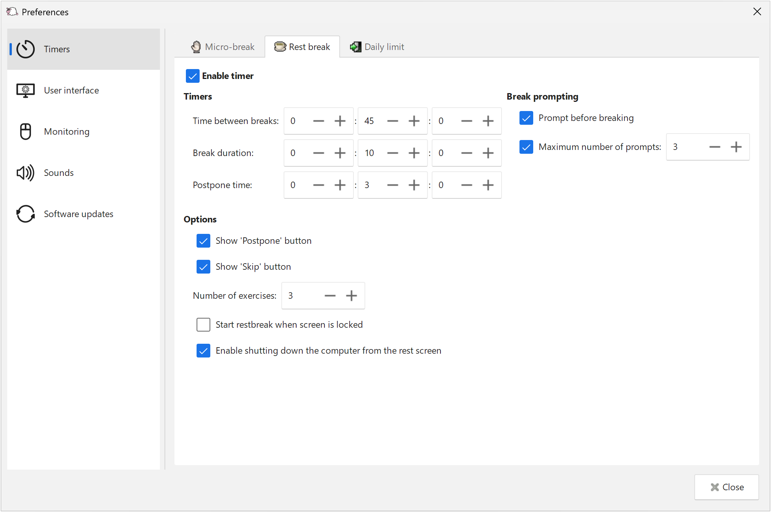
Task: Toggle Show 'Postpone' button option
Action: pyautogui.click(x=203, y=241)
